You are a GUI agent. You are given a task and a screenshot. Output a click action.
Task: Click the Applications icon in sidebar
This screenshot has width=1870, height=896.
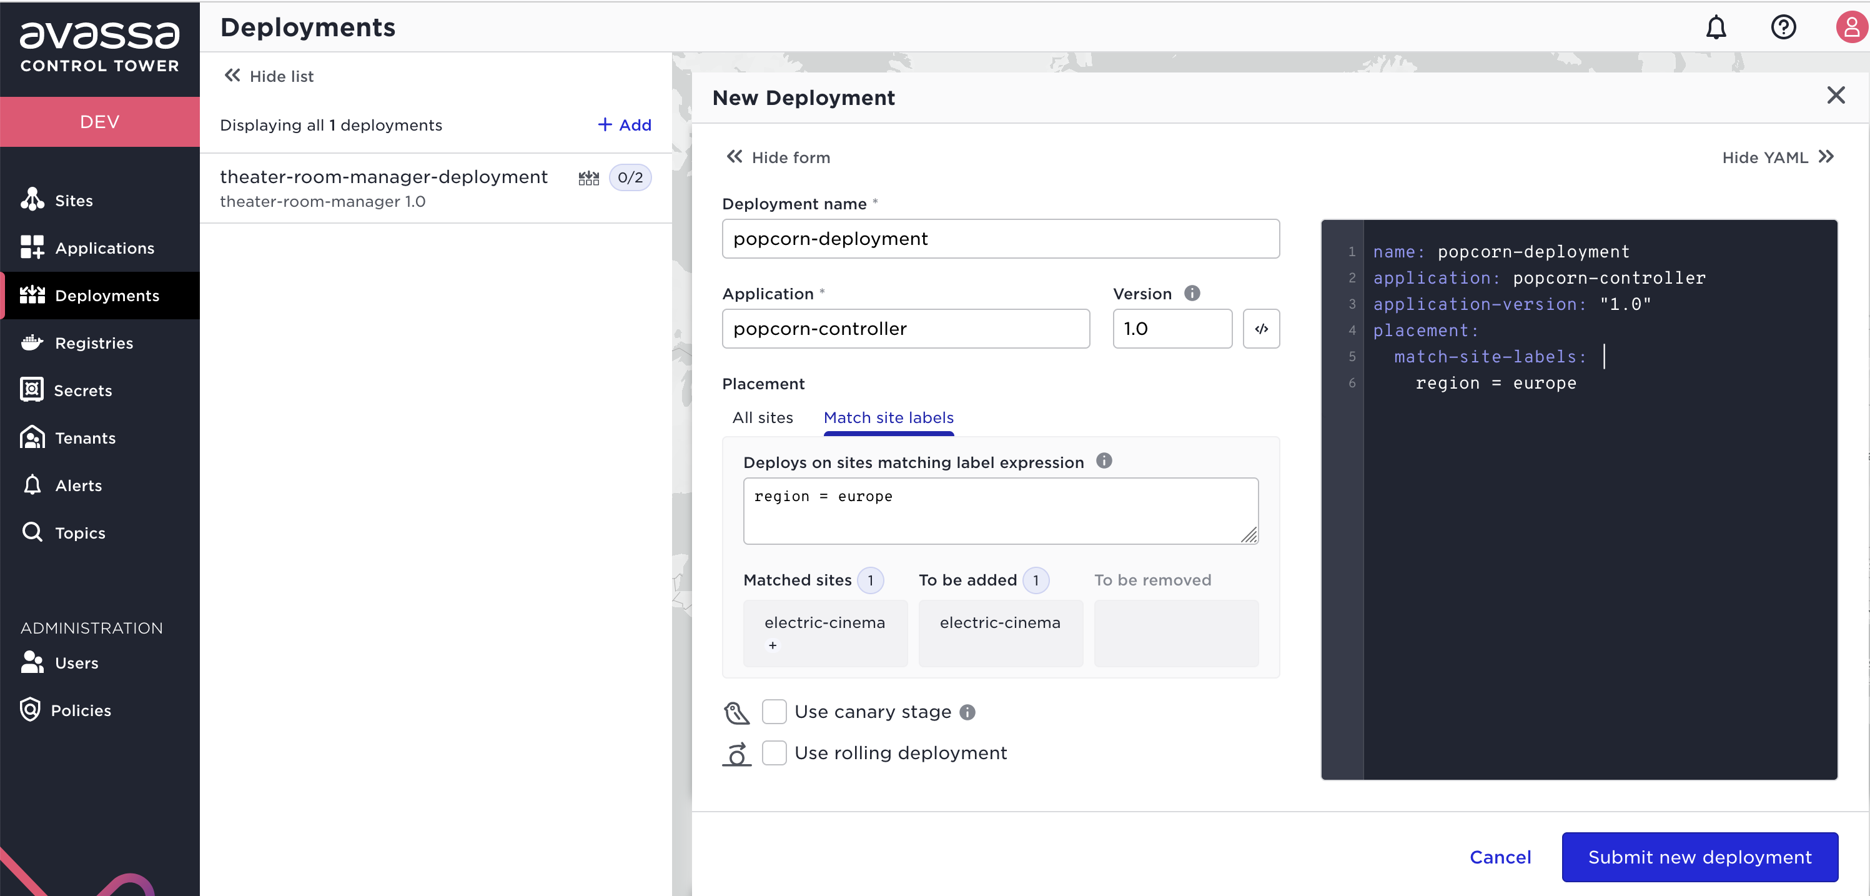coord(32,247)
